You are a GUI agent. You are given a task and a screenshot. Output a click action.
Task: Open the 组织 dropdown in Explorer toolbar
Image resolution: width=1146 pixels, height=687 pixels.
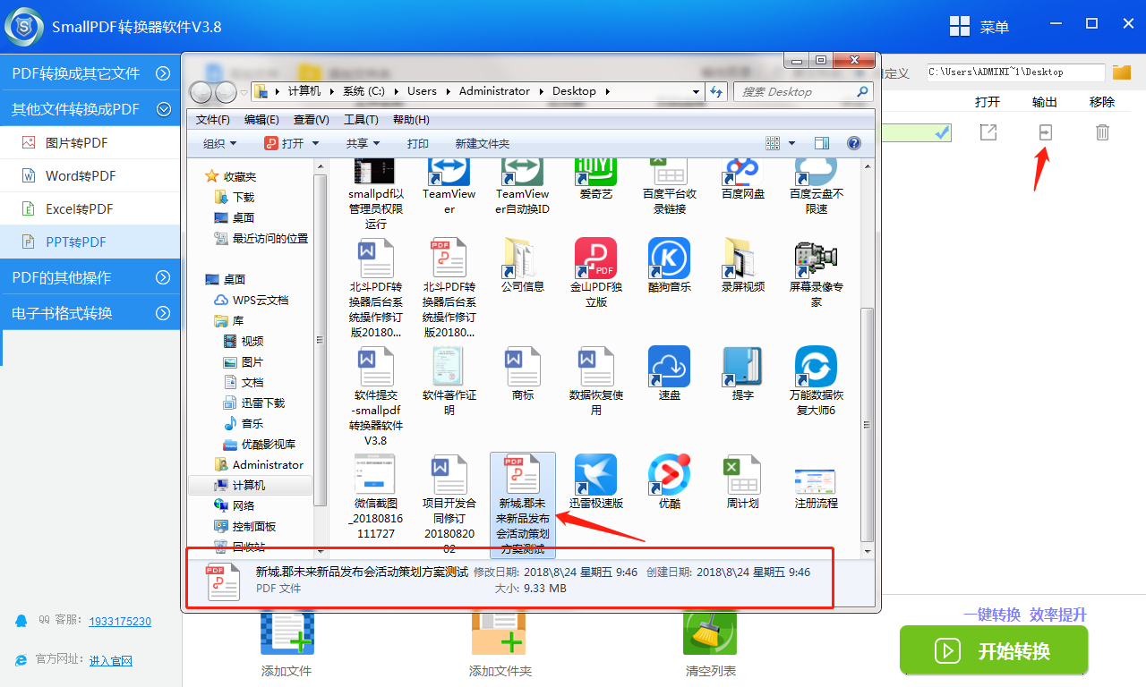(x=220, y=143)
